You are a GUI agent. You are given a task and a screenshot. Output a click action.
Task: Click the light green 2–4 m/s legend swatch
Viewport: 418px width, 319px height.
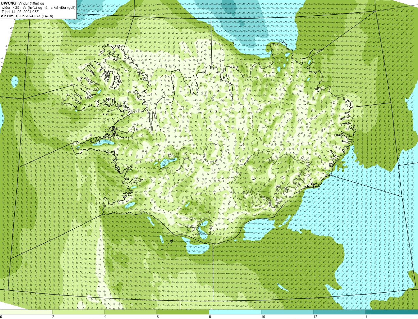click(x=78, y=312)
